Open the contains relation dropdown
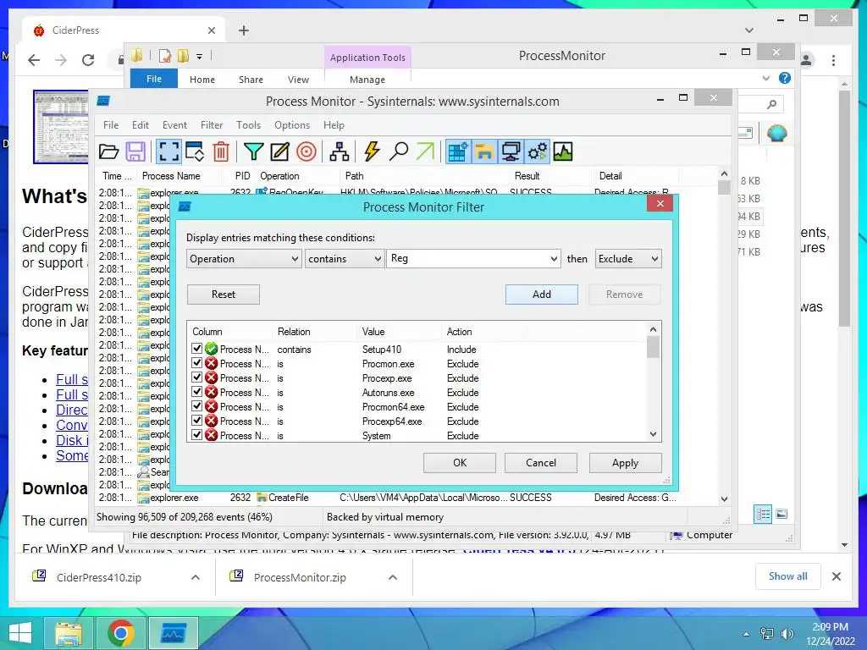The height and width of the screenshot is (650, 867). (x=345, y=259)
